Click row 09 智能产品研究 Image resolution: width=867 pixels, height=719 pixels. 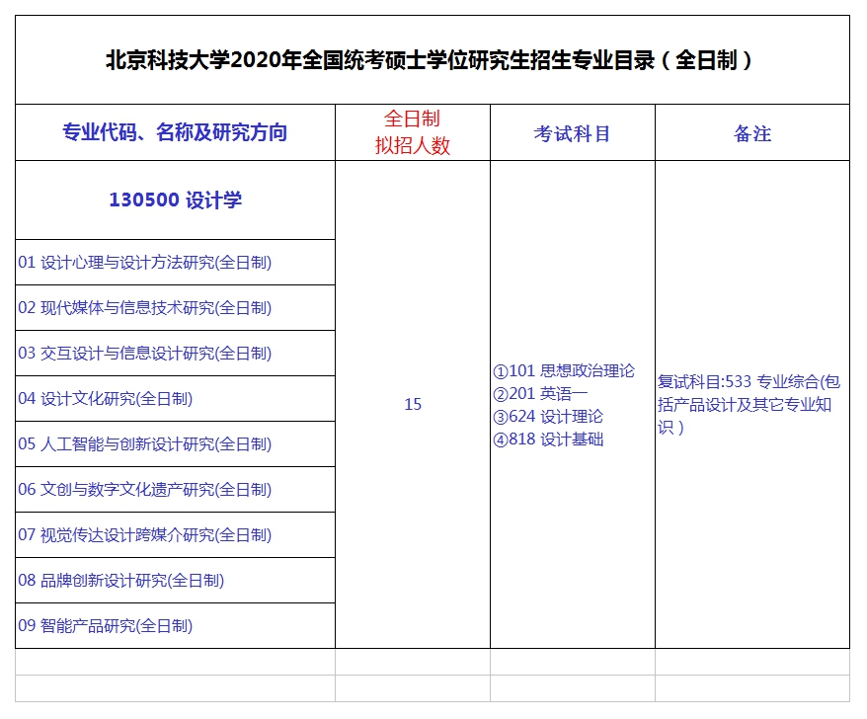[106, 626]
